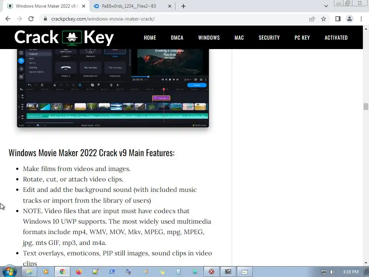Click the scrollbar down arrow
Viewport: 369px width, 277px height.
coord(366,263)
